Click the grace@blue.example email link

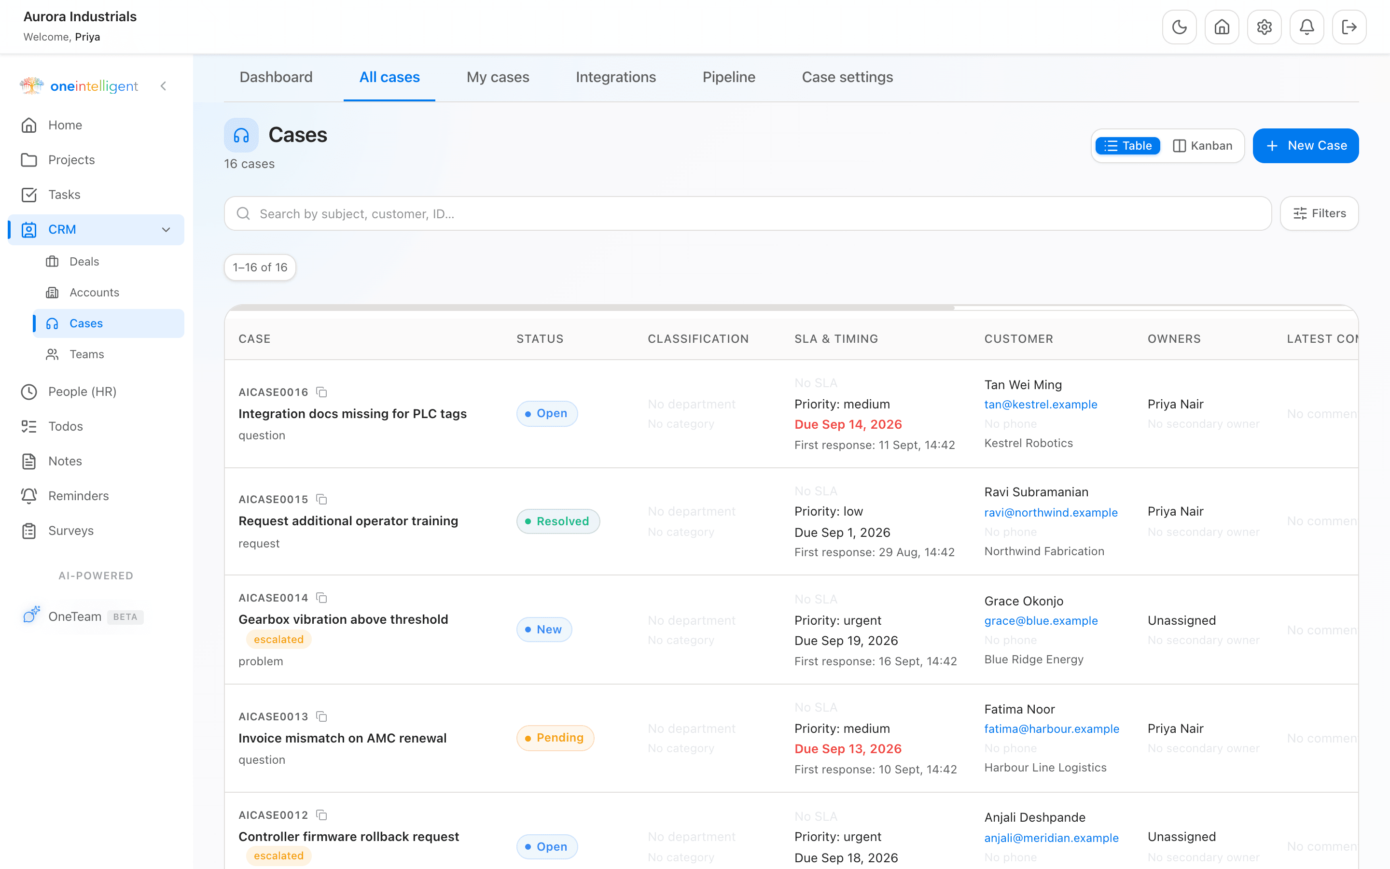[x=1041, y=621]
